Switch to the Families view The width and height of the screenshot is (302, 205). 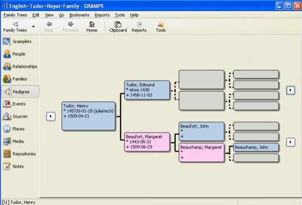click(x=20, y=79)
